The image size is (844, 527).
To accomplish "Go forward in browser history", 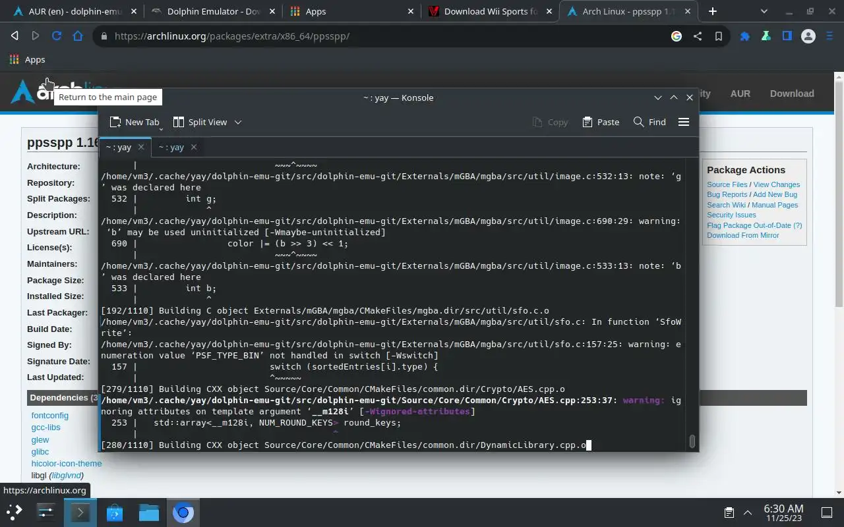I will [36, 36].
